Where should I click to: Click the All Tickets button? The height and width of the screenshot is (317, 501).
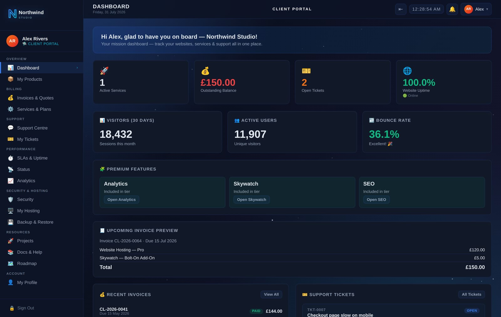point(471,294)
